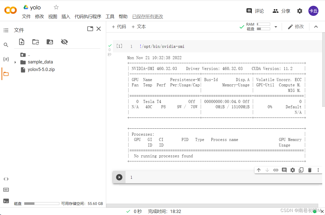The width and height of the screenshot is (325, 215).
Task: Upload a file to the session storage
Action: [21, 42]
